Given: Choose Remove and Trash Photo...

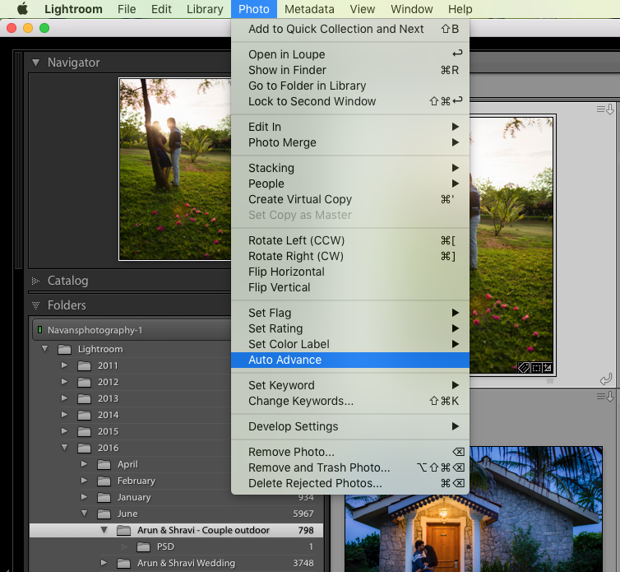Looking at the screenshot, I should coord(350,467).
